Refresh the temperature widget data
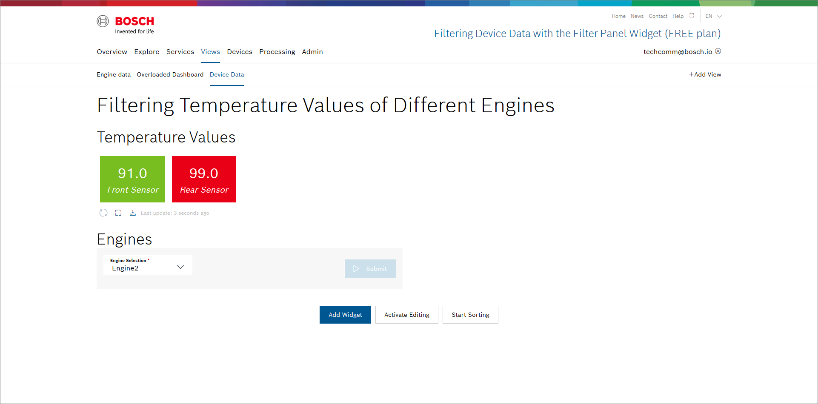Viewport: 818px width, 404px height. 103,213
